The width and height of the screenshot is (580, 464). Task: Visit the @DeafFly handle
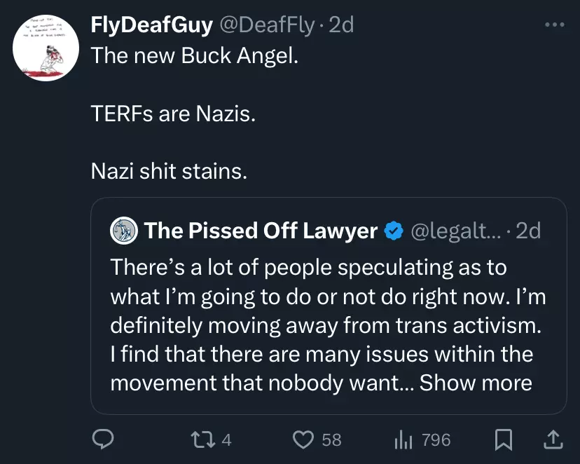267,25
